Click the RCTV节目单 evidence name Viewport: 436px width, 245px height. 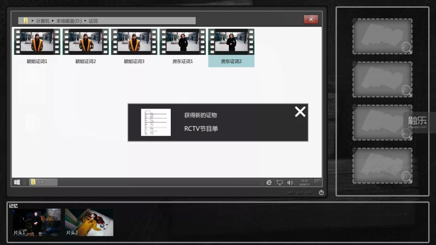click(x=201, y=129)
